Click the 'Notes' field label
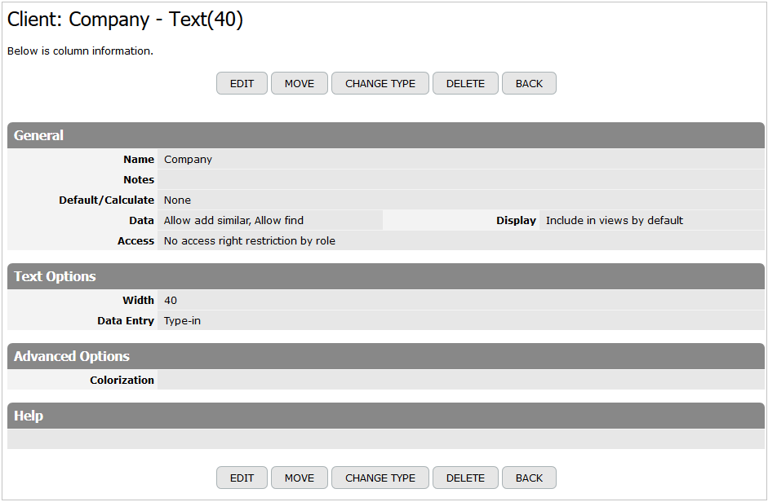768x502 pixels. (x=139, y=180)
